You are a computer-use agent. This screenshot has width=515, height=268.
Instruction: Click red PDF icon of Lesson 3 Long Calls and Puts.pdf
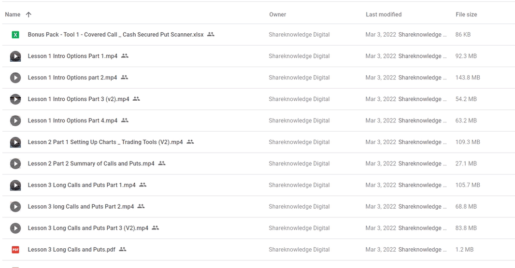click(x=15, y=250)
